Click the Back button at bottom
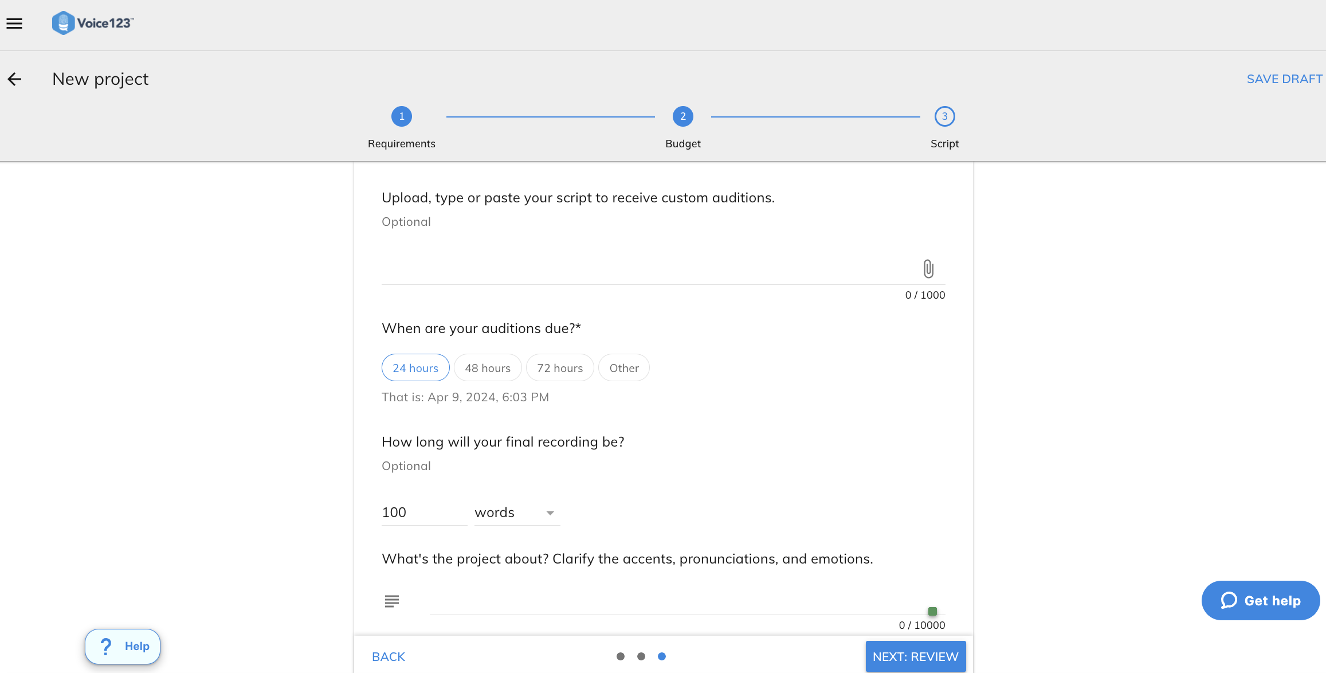Screen dimensions: 1326x673 [x=389, y=656]
